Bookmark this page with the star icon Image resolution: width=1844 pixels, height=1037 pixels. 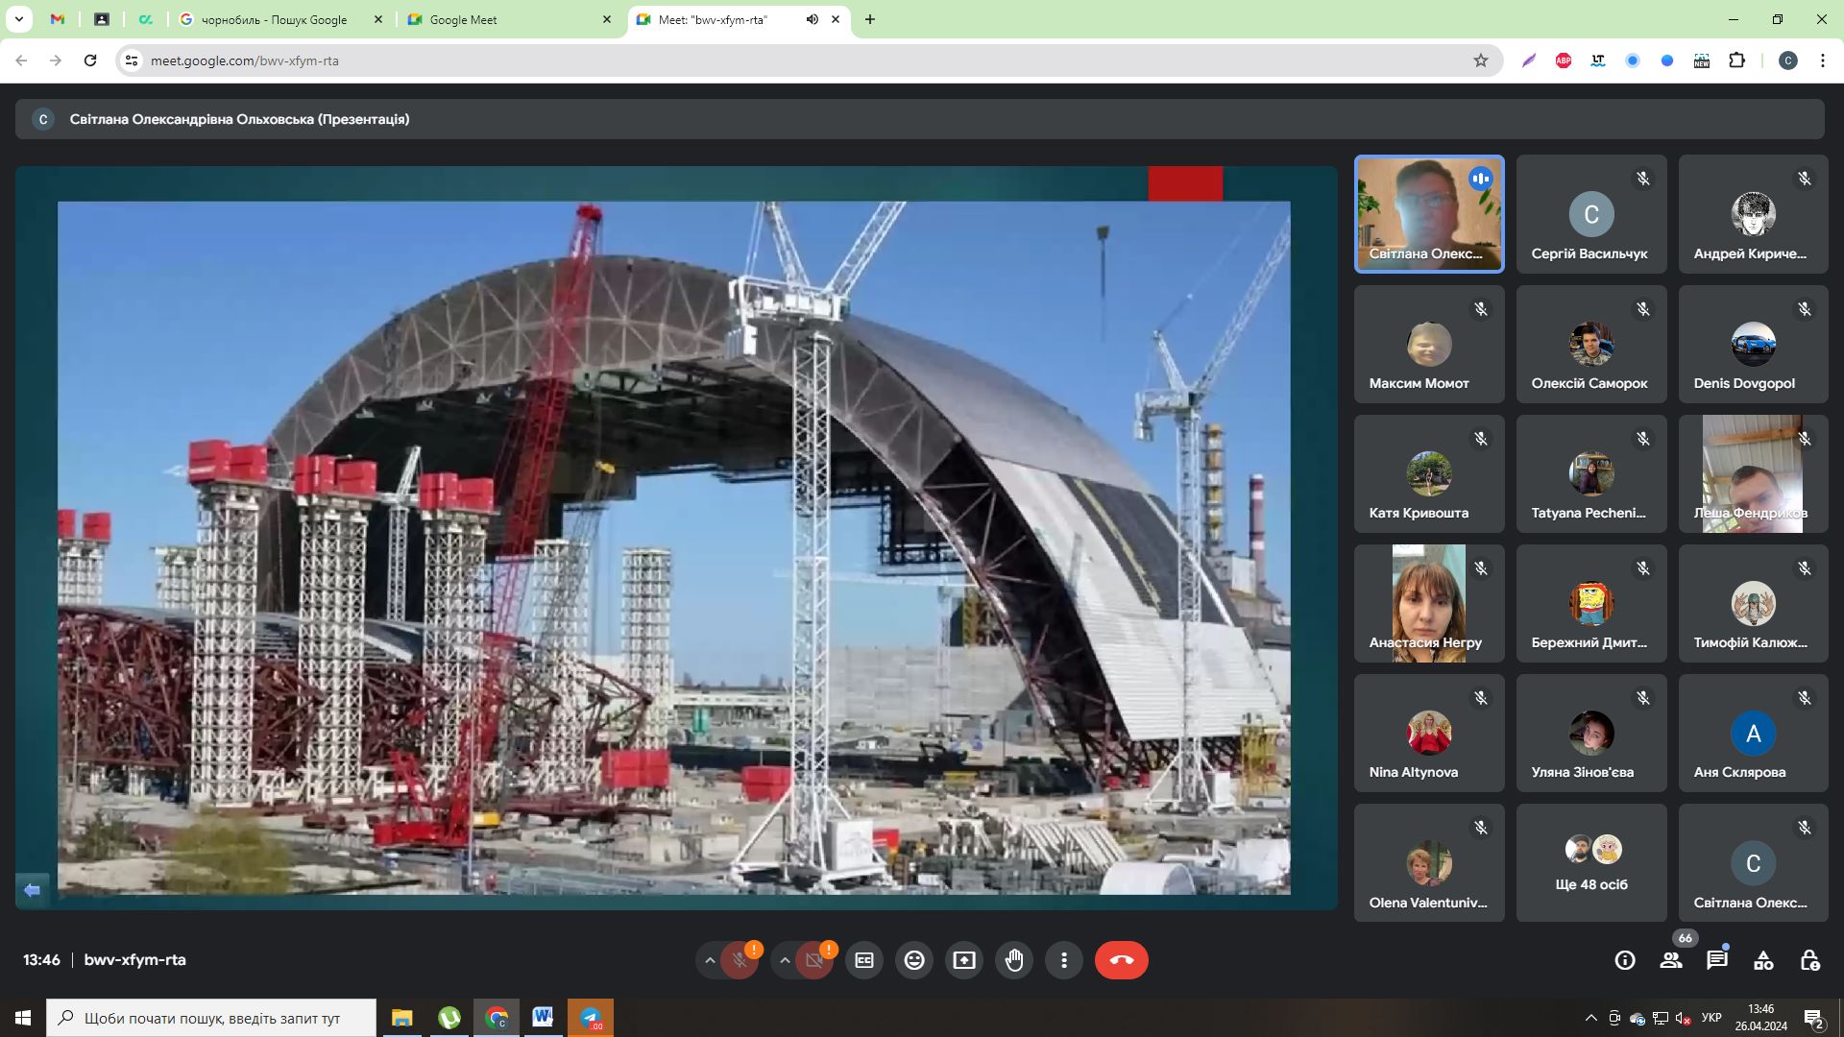pyautogui.click(x=1481, y=60)
